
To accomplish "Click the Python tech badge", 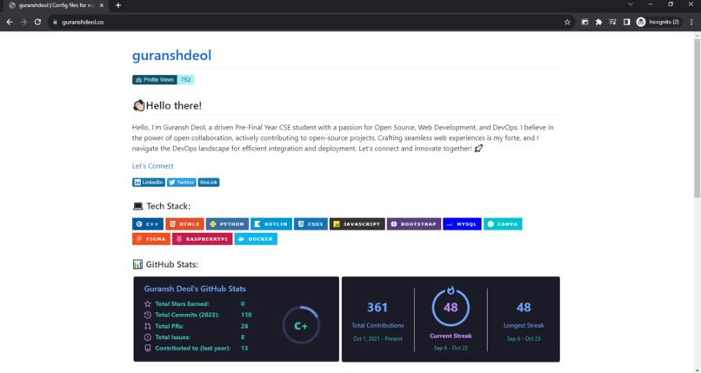I will [227, 223].
